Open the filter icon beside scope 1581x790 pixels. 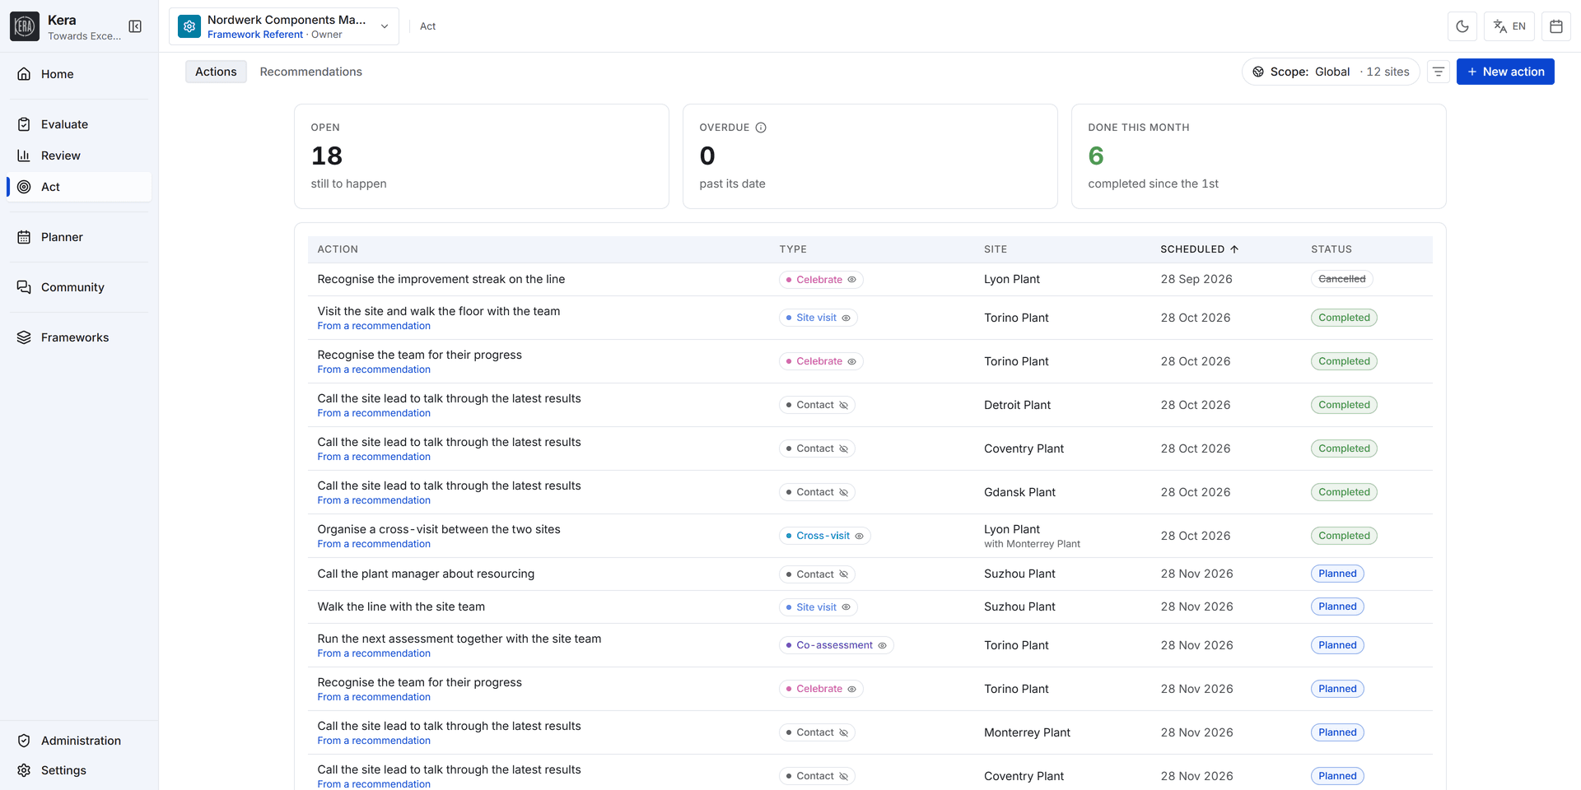(1439, 72)
